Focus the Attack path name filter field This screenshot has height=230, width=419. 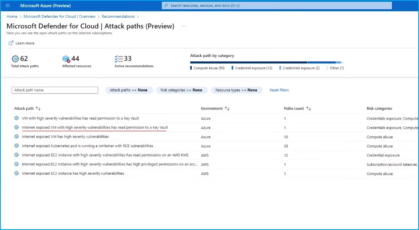tap(55, 90)
